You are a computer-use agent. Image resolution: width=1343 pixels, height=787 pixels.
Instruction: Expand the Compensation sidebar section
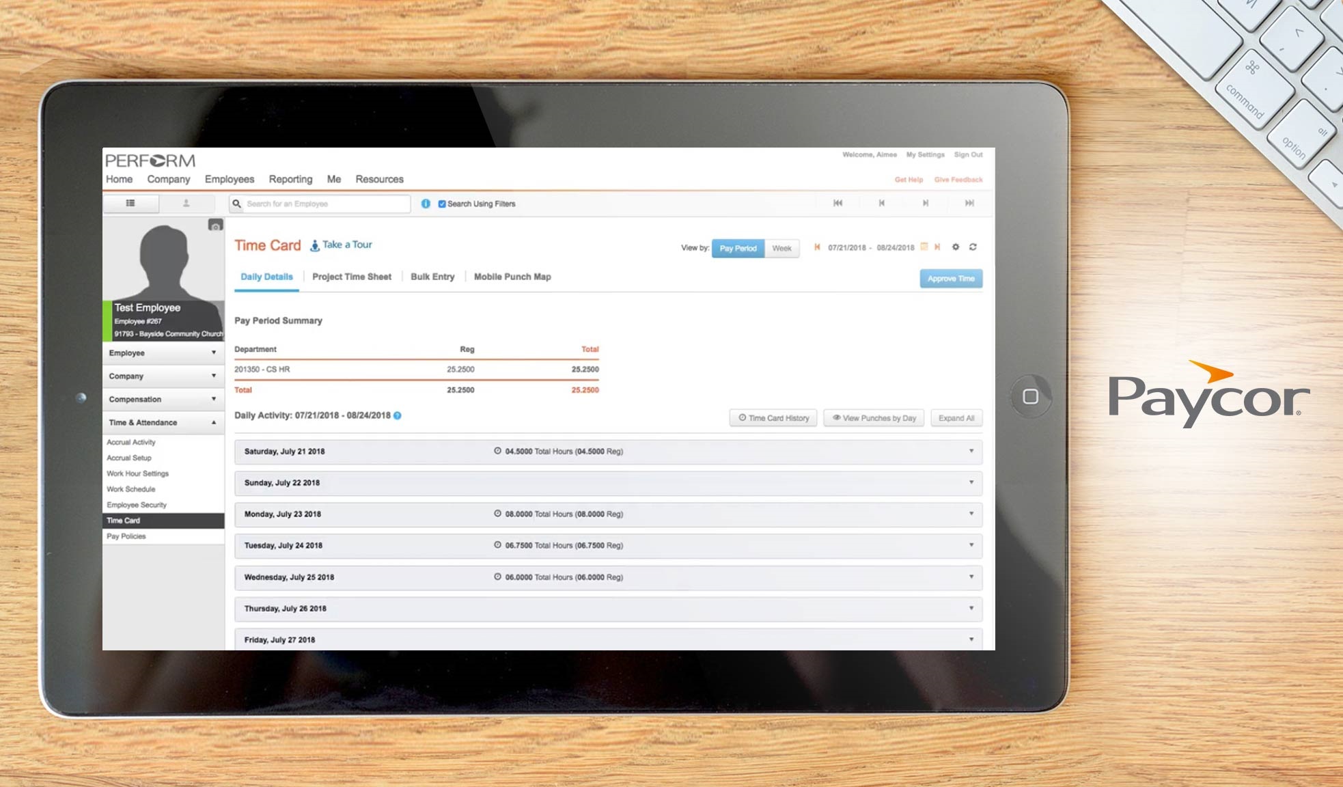pos(163,400)
